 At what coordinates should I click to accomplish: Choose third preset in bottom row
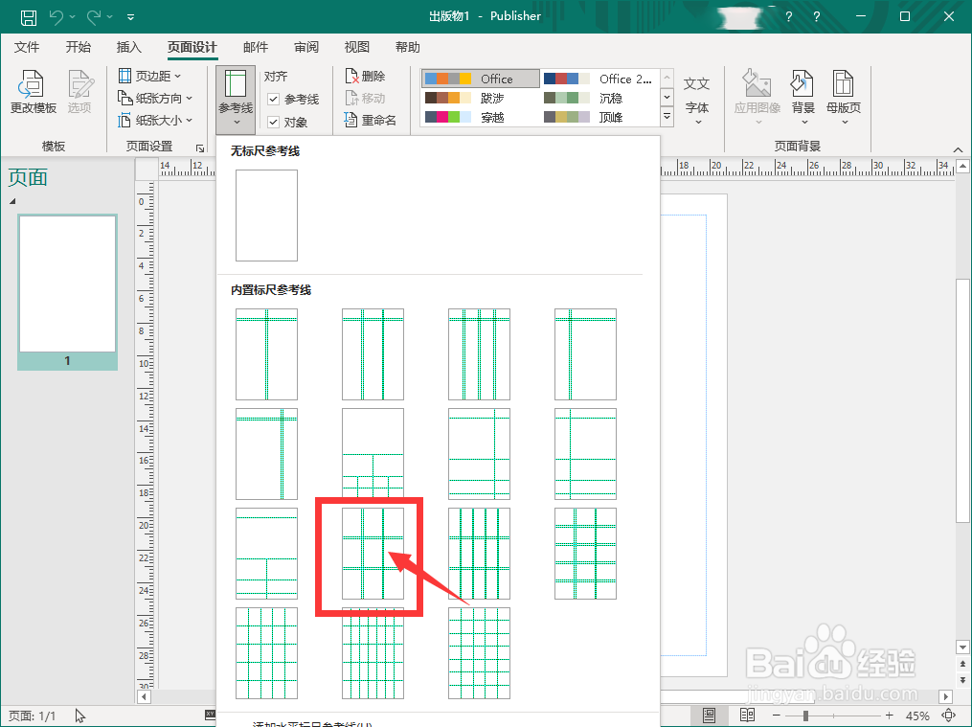[x=479, y=652]
